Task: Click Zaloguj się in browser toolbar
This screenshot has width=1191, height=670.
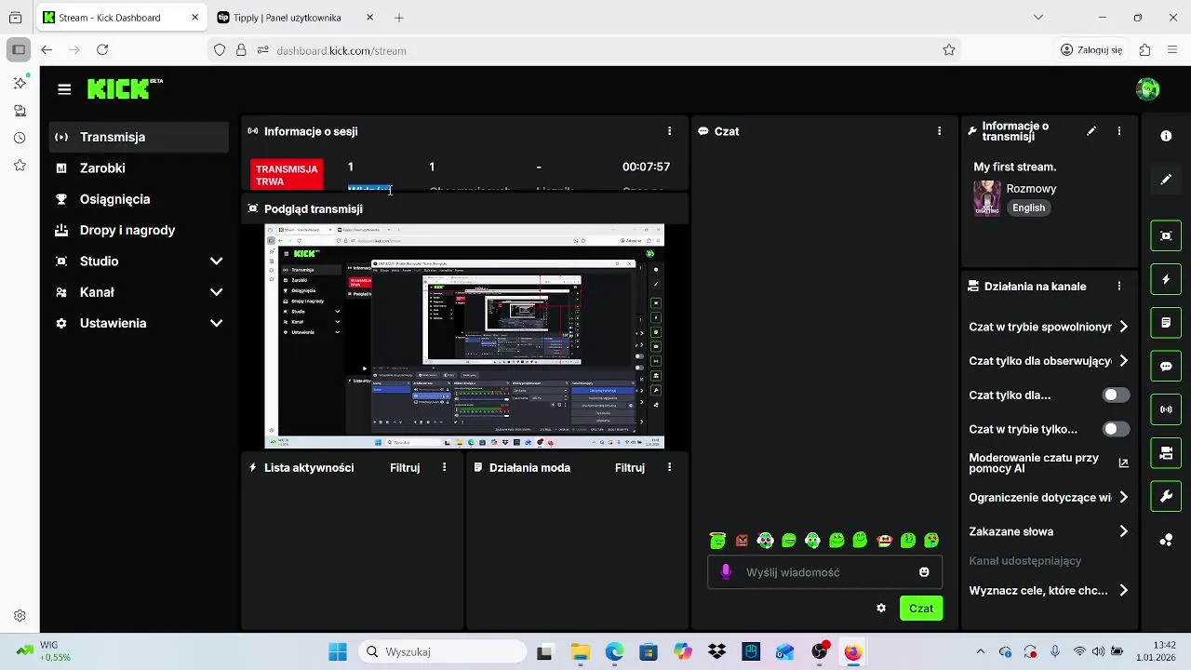Action: pyautogui.click(x=1091, y=50)
